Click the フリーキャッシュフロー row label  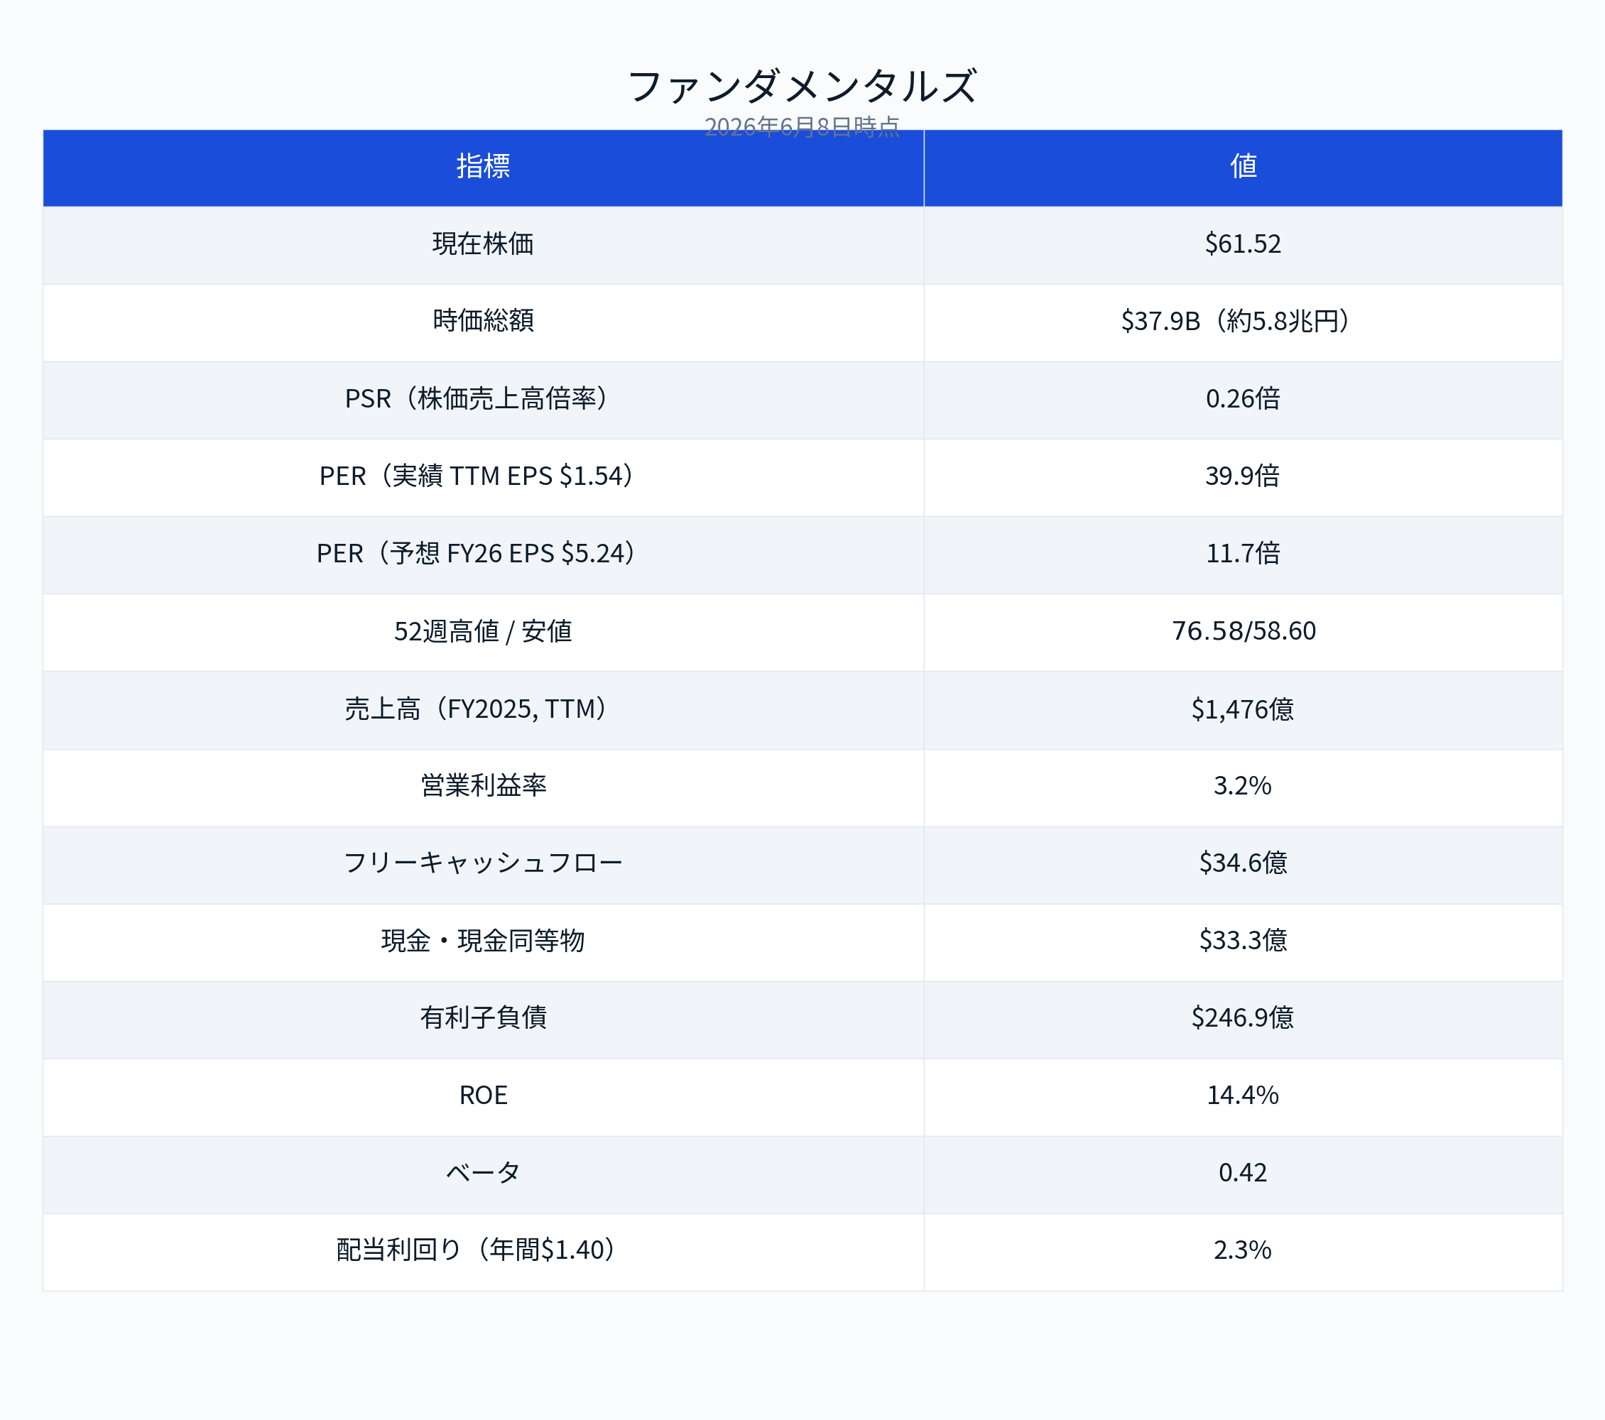coord(483,864)
